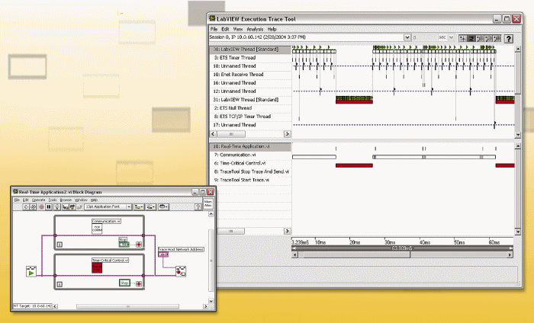
Task: Click the 63.303mS time range bar
Action: (402, 248)
